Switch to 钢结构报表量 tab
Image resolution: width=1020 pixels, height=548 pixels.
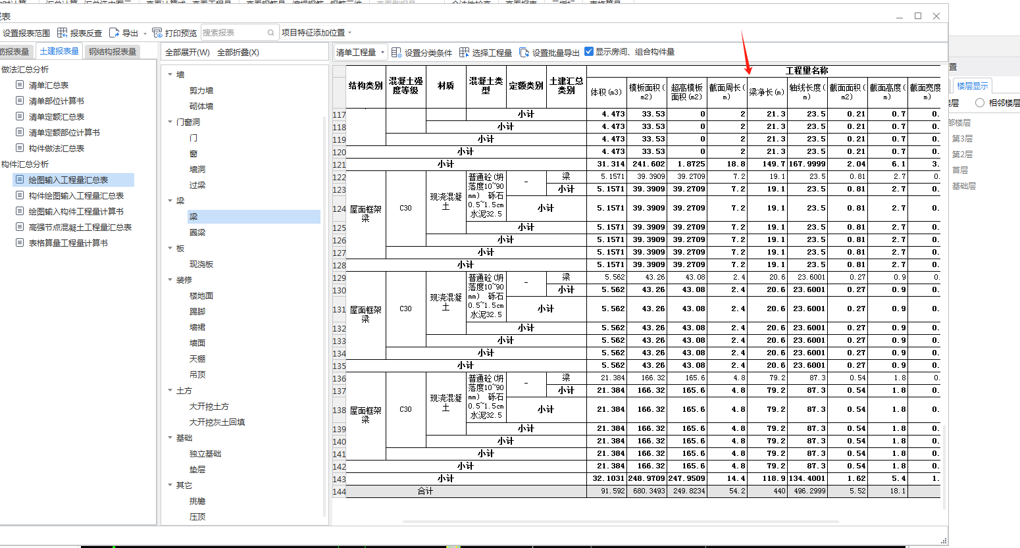coord(113,51)
